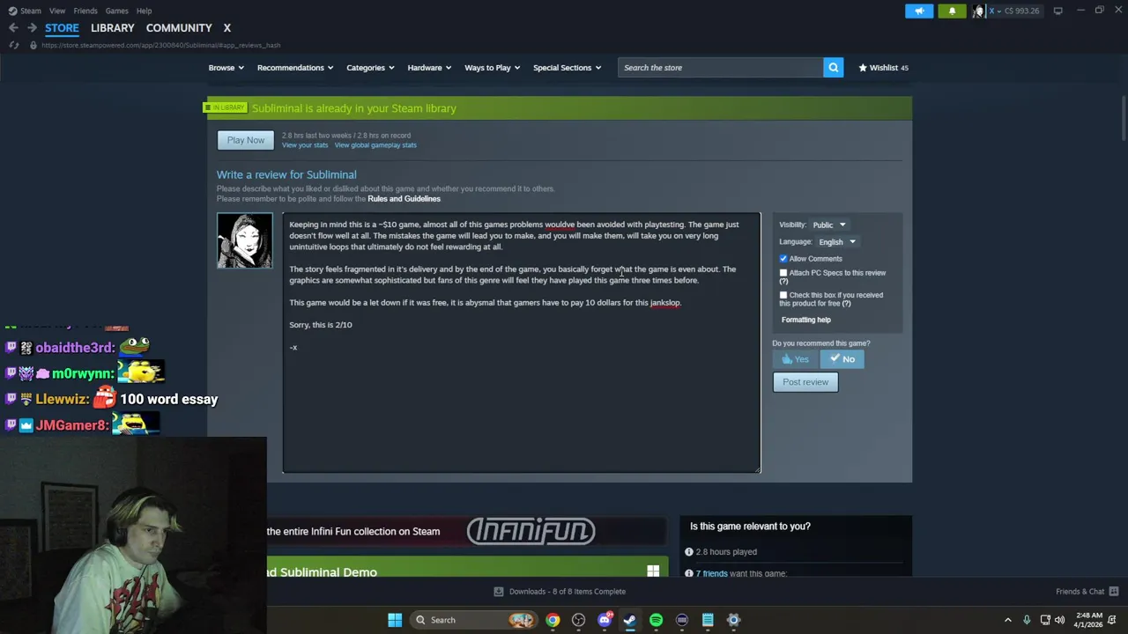Expand the Recommendations menu
This screenshot has height=634, width=1128.
295,68
